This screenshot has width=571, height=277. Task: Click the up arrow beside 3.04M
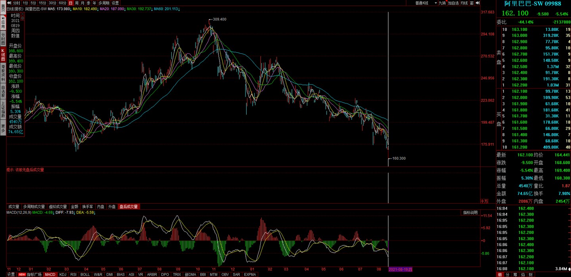pos(569,269)
